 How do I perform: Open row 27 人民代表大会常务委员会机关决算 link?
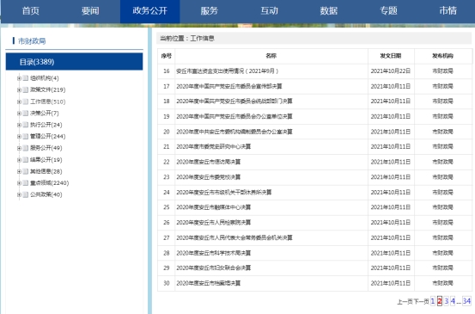pos(234,237)
